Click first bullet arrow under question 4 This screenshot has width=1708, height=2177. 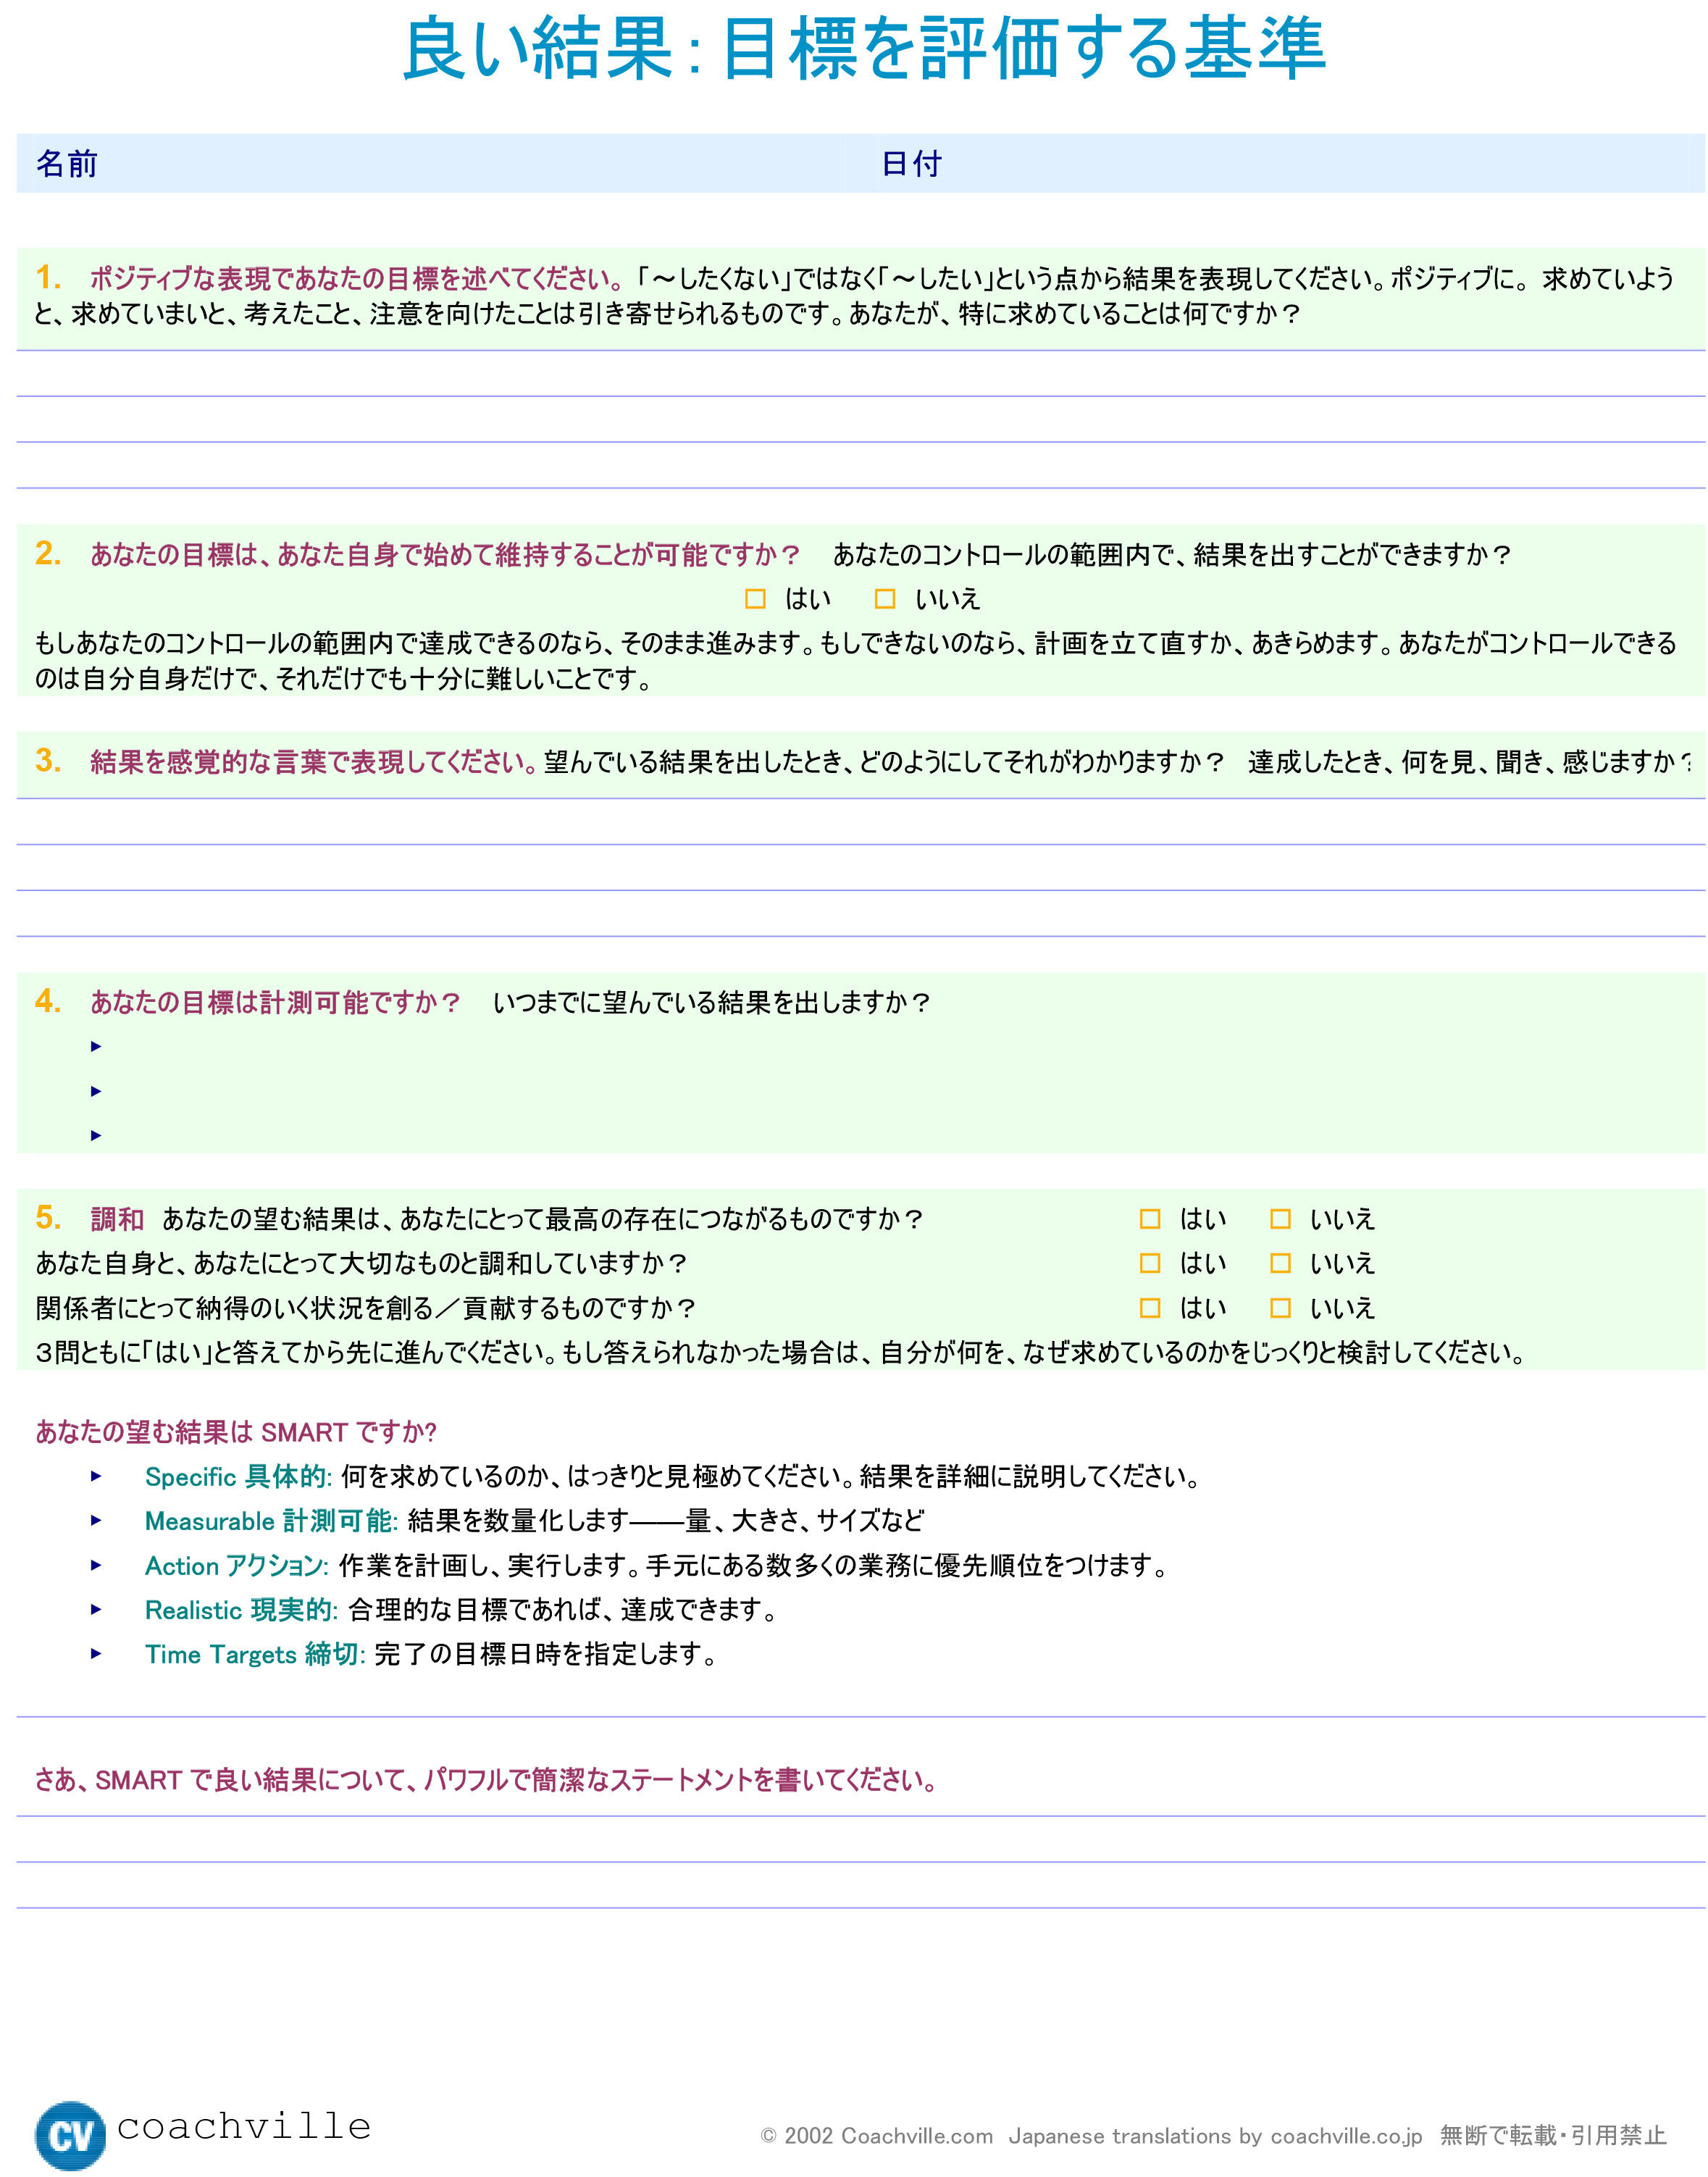pos(96,1046)
